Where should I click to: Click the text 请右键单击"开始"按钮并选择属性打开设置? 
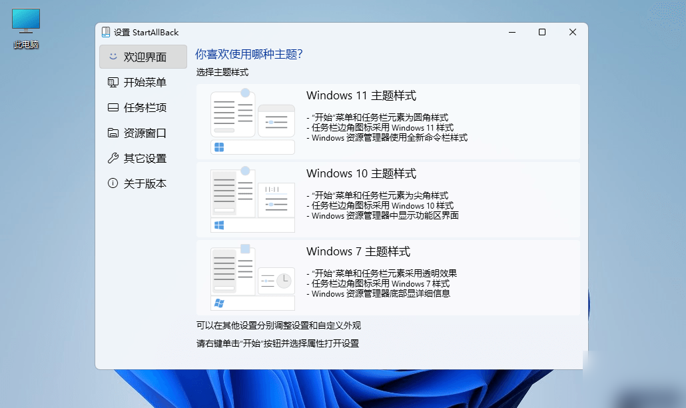(x=277, y=343)
